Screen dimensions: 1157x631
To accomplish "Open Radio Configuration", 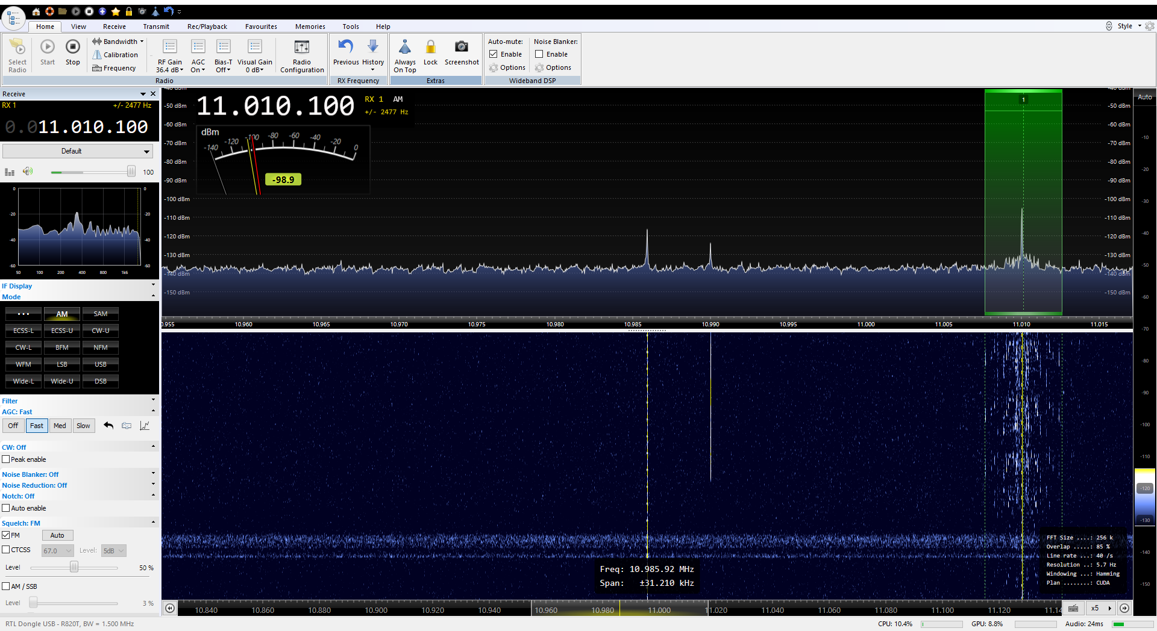I will point(302,56).
